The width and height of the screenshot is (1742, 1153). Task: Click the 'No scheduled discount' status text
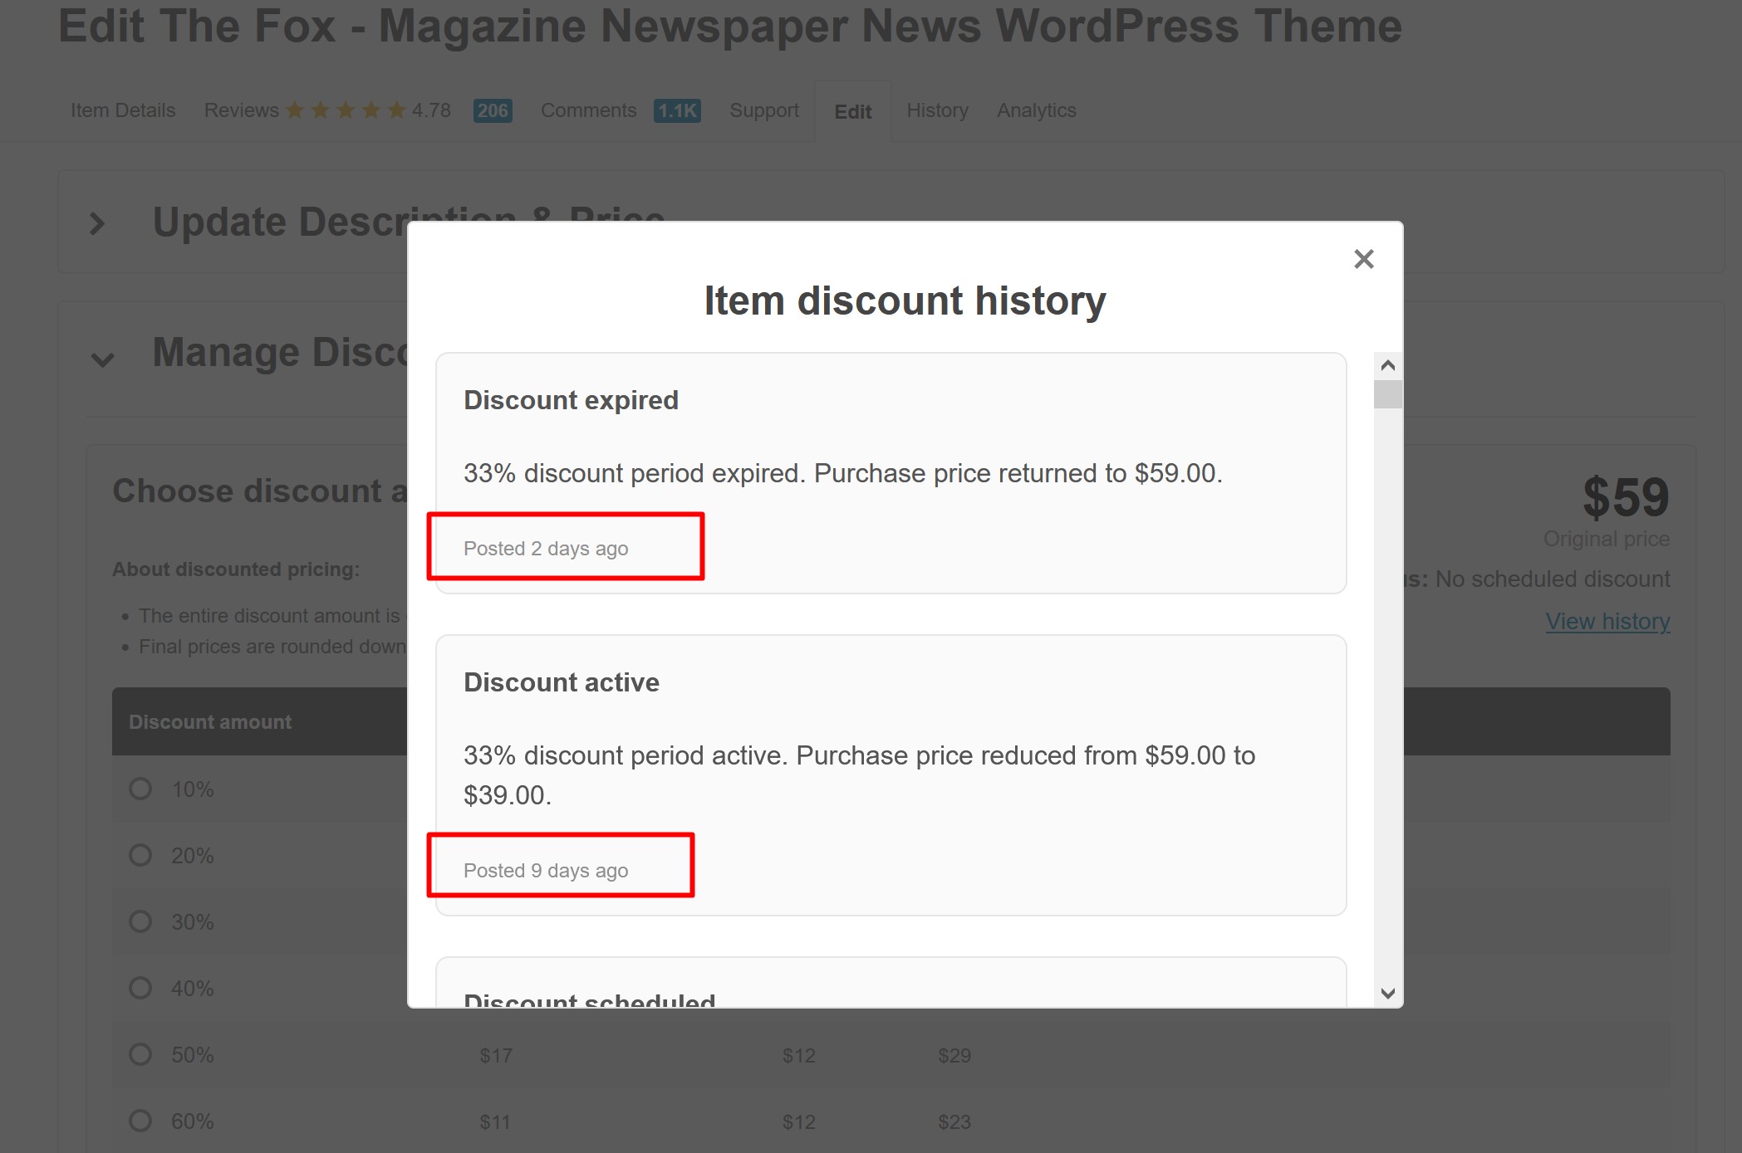click(1553, 579)
